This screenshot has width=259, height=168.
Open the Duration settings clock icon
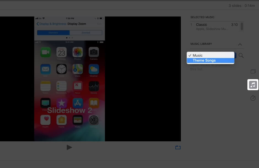253,98
